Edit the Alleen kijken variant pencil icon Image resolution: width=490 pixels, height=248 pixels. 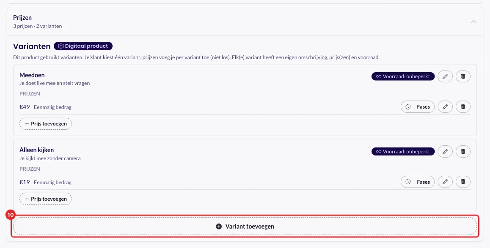[x=445, y=152]
